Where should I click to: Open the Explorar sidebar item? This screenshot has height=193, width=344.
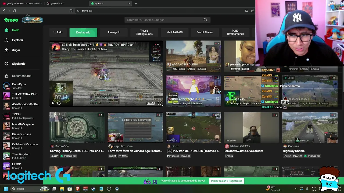(x=18, y=40)
